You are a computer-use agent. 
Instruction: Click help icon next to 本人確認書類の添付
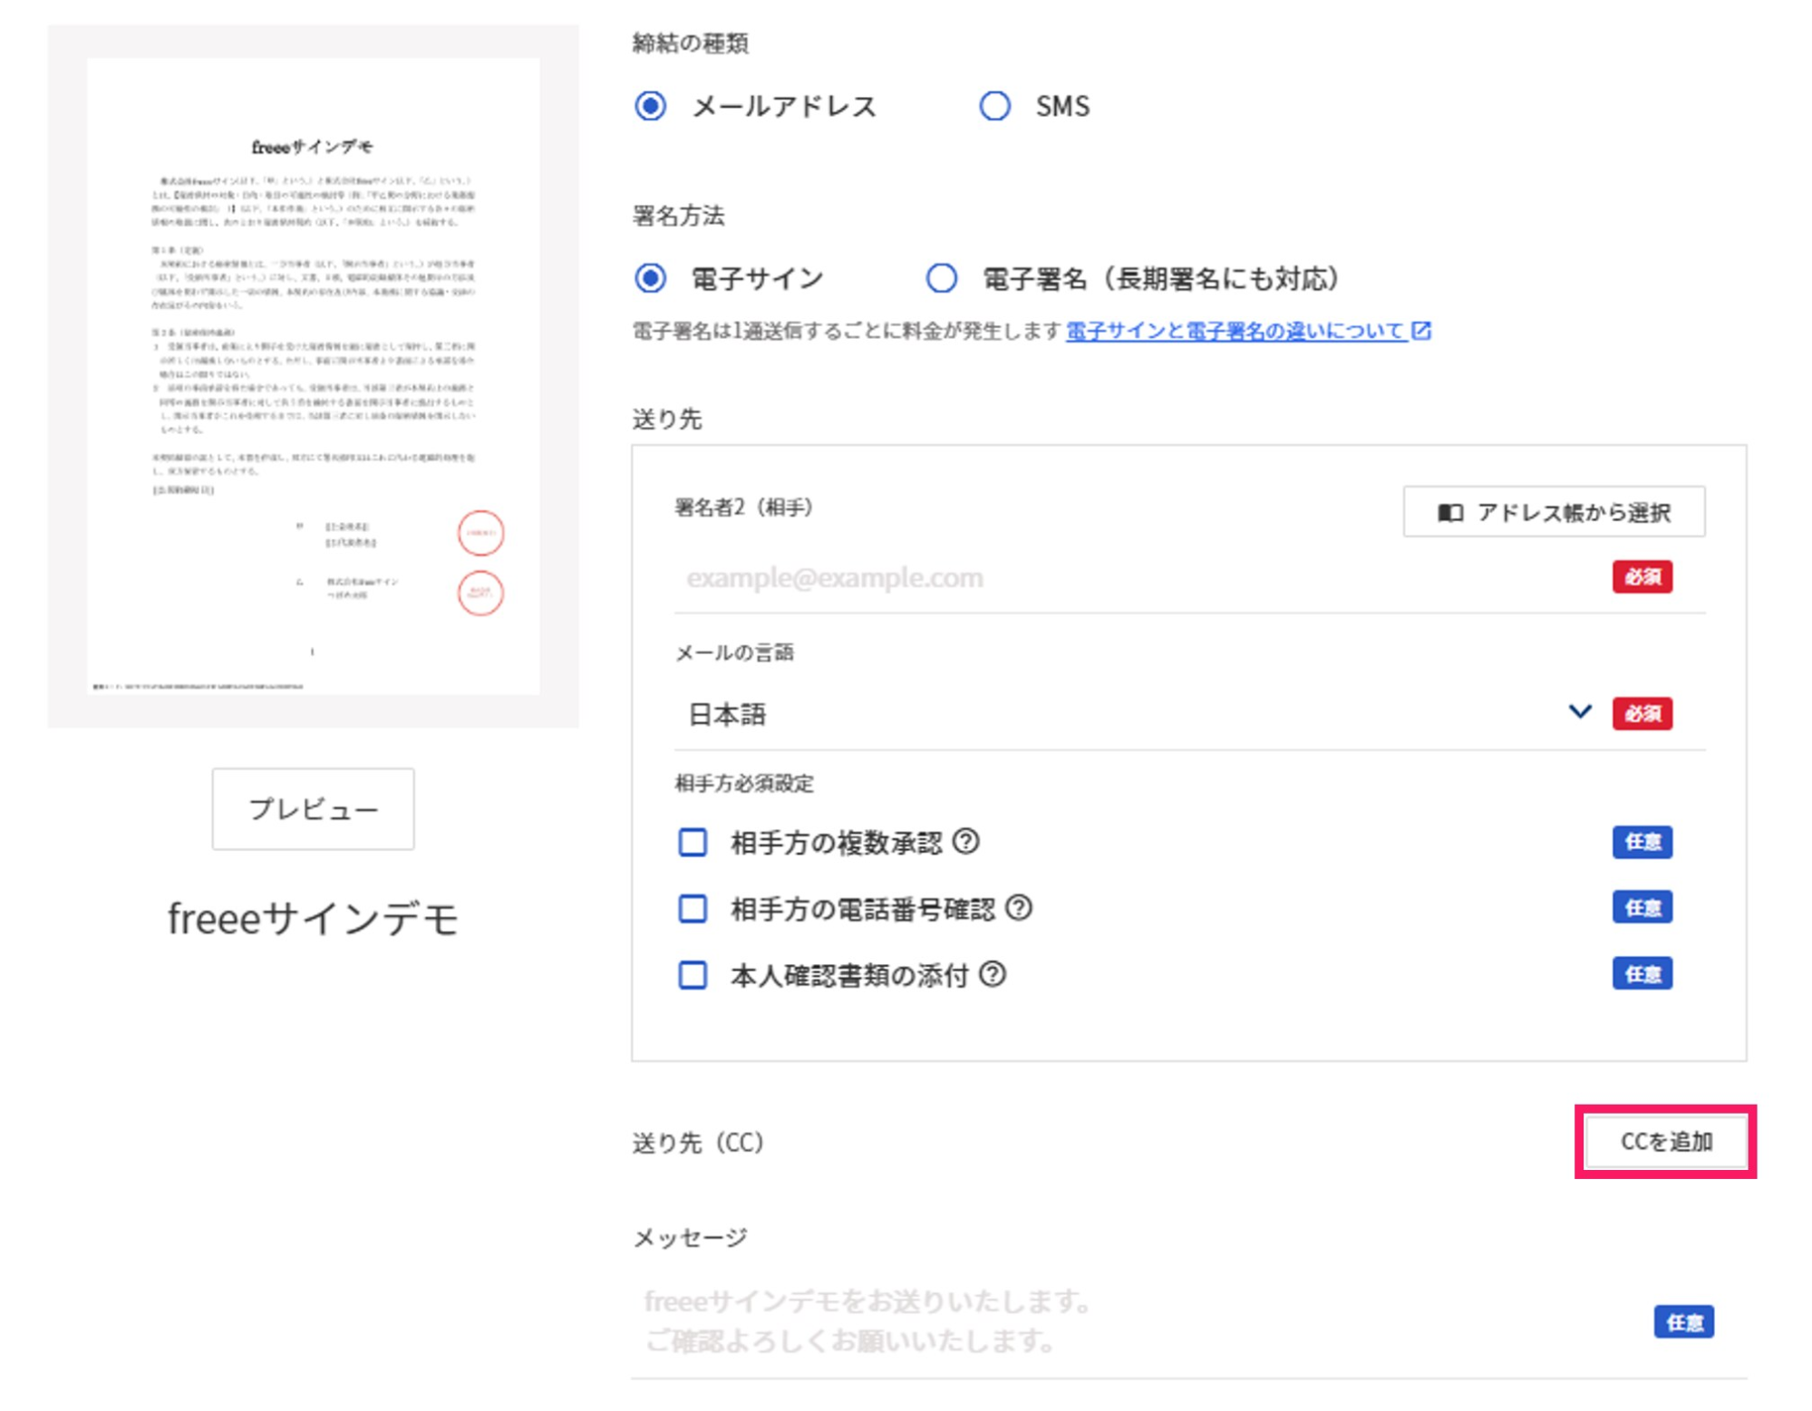tap(993, 975)
